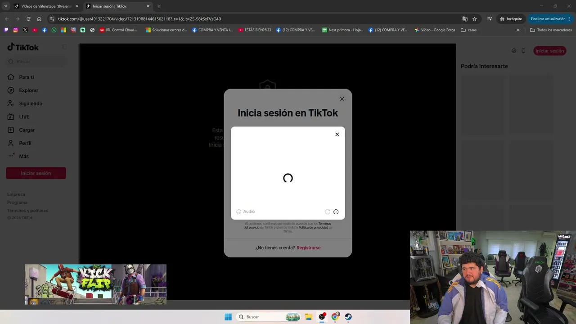Open Solucionar errores bookmark

coord(166,30)
